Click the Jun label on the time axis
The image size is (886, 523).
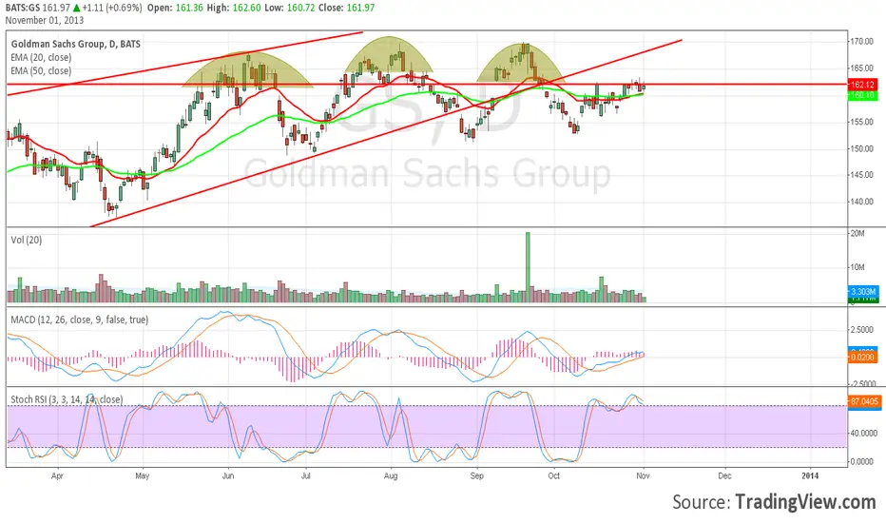tap(228, 476)
